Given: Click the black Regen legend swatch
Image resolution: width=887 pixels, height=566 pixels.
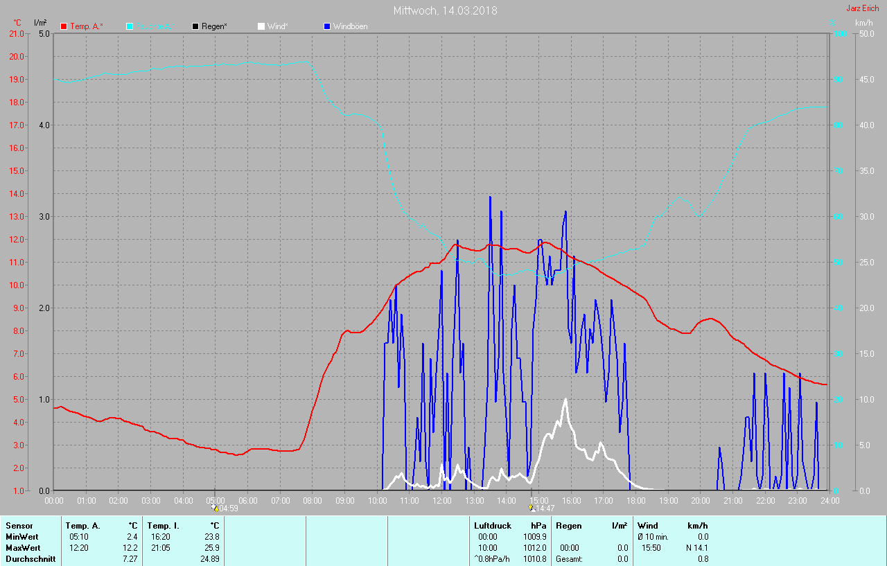Looking at the screenshot, I should tap(195, 26).
